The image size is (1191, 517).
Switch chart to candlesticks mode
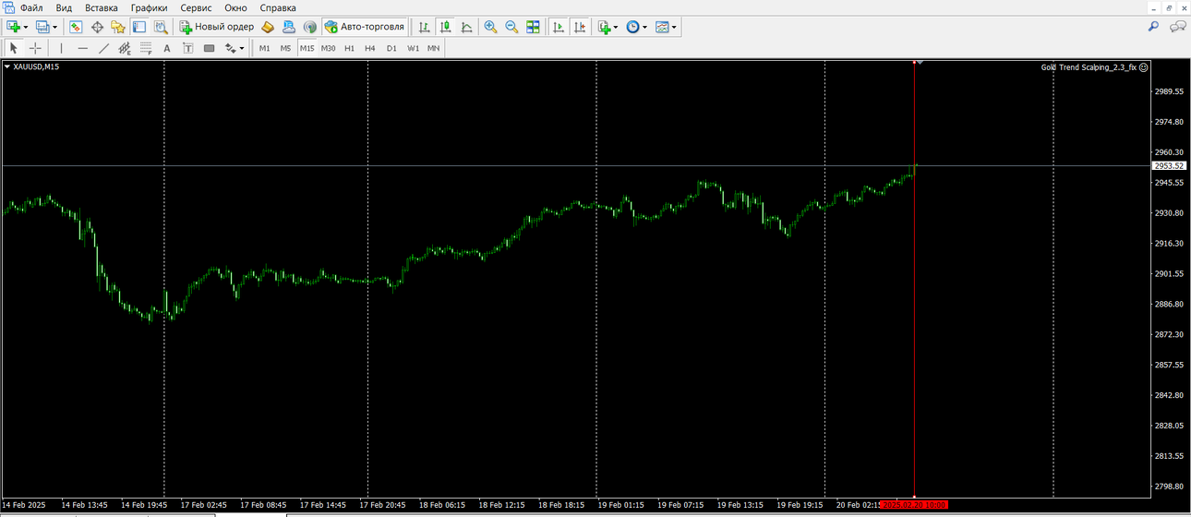pos(445,27)
